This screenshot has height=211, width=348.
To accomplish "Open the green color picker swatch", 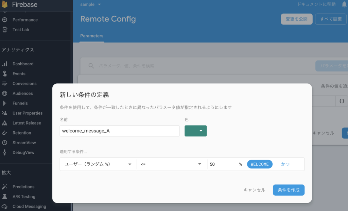I will pyautogui.click(x=195, y=131).
